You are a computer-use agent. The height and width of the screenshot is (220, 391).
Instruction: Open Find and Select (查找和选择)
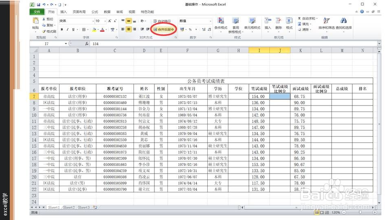(x=344, y=24)
